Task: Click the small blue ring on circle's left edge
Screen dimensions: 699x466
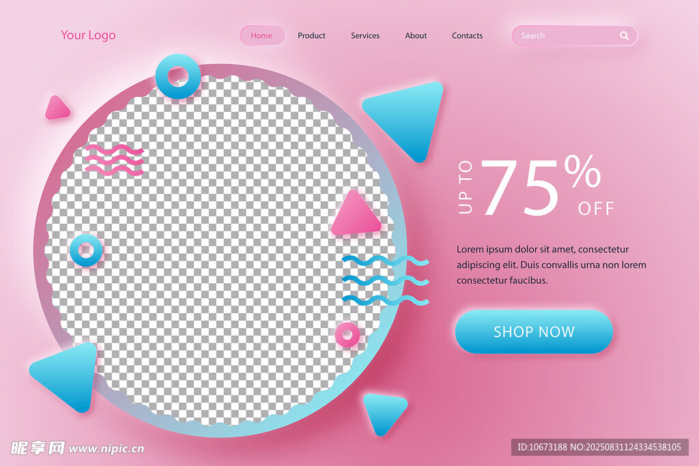Action: (86, 250)
